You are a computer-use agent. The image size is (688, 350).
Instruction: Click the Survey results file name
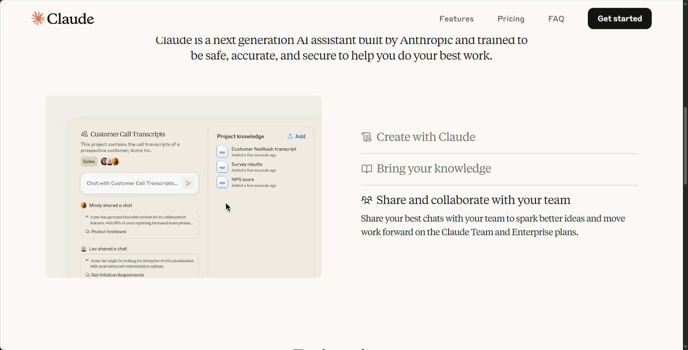coord(247,164)
